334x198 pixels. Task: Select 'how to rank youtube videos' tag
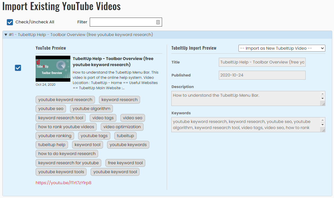point(66,127)
